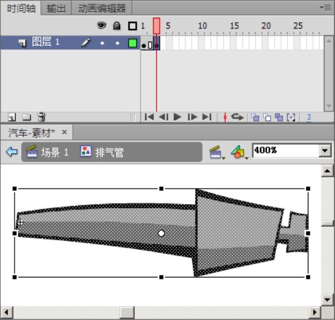Viewport: 335px width, 320px height.
Task: Click the top-left transform handle
Action: point(15,189)
